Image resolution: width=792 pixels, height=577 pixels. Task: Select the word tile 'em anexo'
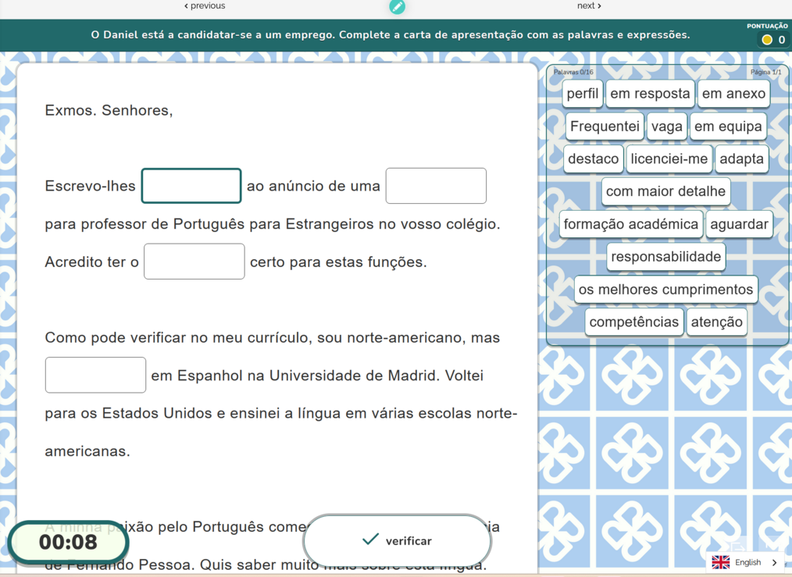(734, 94)
